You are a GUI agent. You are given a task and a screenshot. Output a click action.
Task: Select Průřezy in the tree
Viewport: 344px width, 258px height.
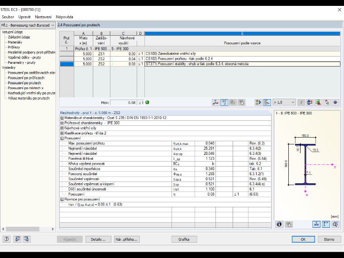[14, 47]
